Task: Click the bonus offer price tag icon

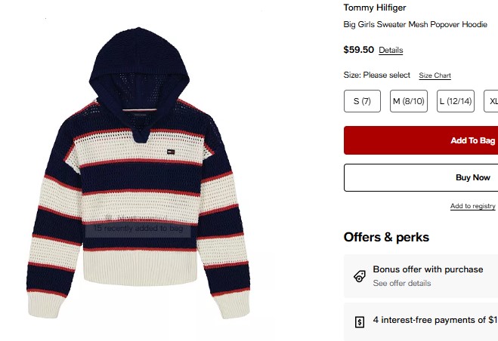Action: (360, 276)
